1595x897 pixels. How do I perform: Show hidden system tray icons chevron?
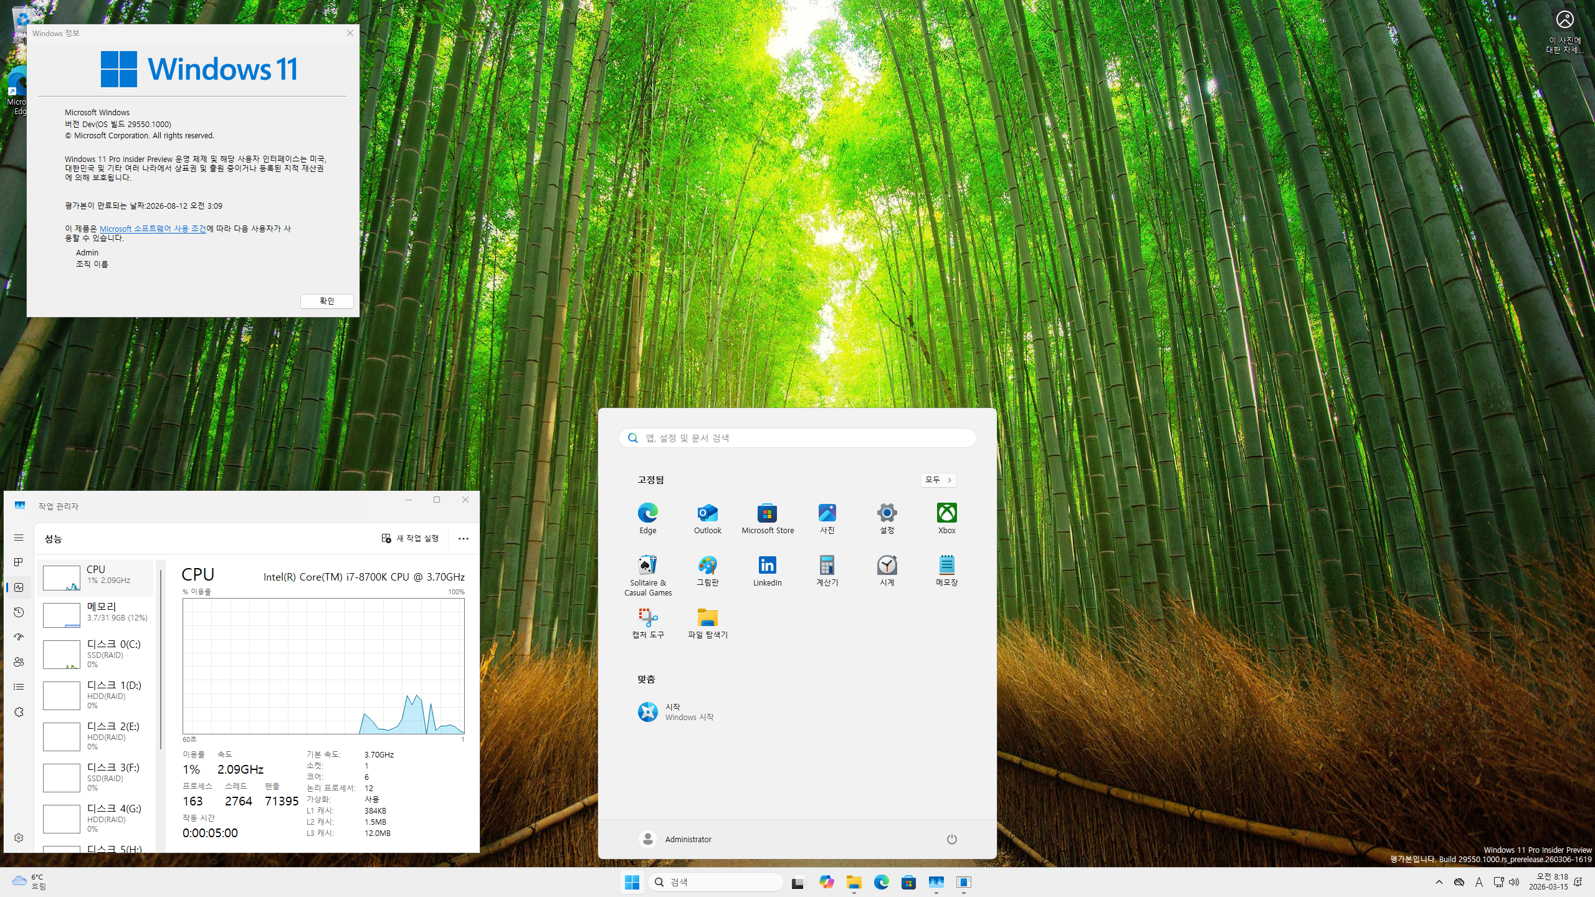click(x=1439, y=882)
